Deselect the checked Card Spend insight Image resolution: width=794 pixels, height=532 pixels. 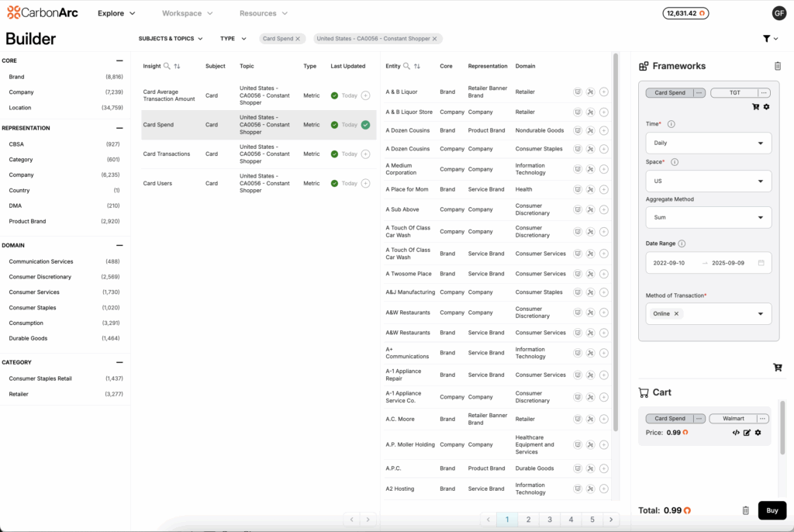pyautogui.click(x=366, y=125)
